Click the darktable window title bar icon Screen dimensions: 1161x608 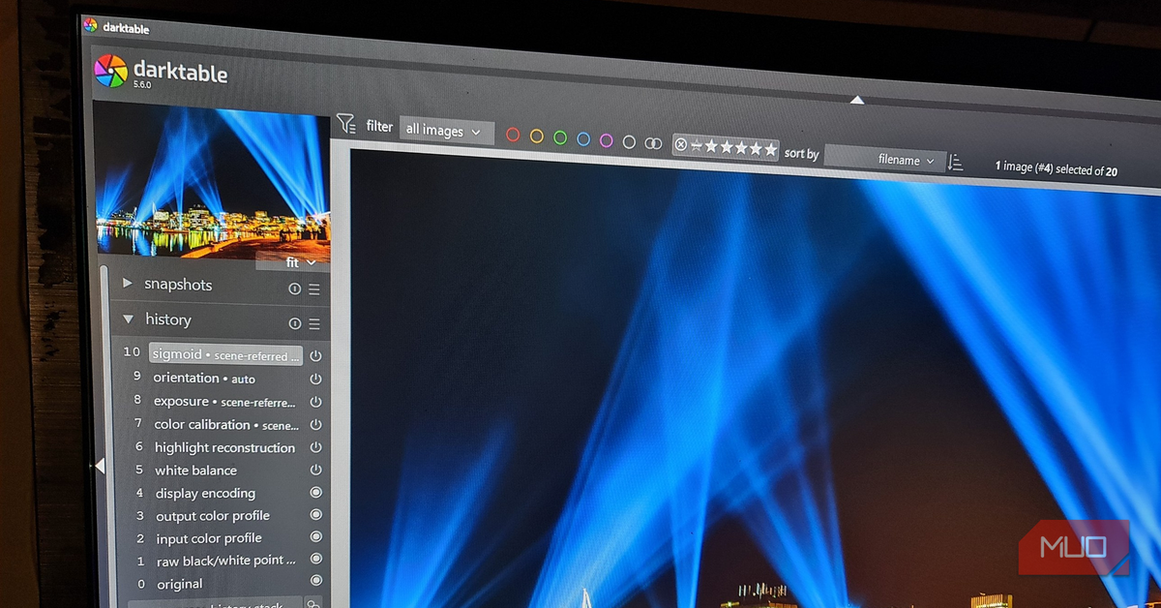[90, 24]
